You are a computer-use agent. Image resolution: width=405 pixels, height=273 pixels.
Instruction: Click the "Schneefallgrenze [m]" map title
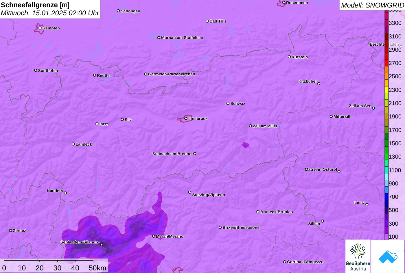[35, 5]
